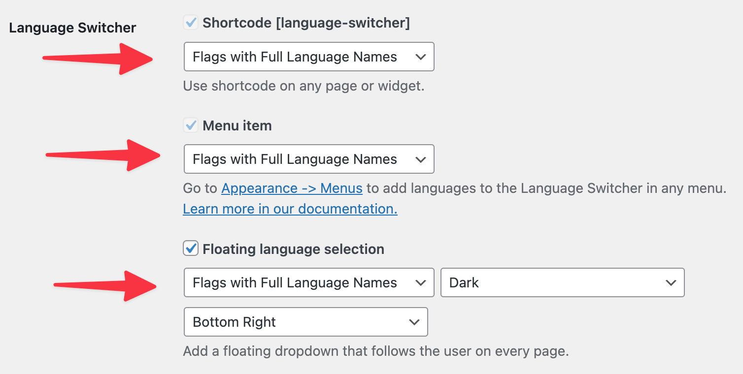Toggle the Menu item checkbox
This screenshot has height=374, width=743.
coord(191,125)
